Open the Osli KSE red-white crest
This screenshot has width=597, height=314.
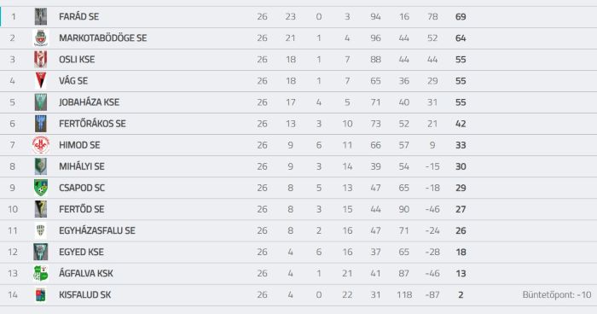41,60
